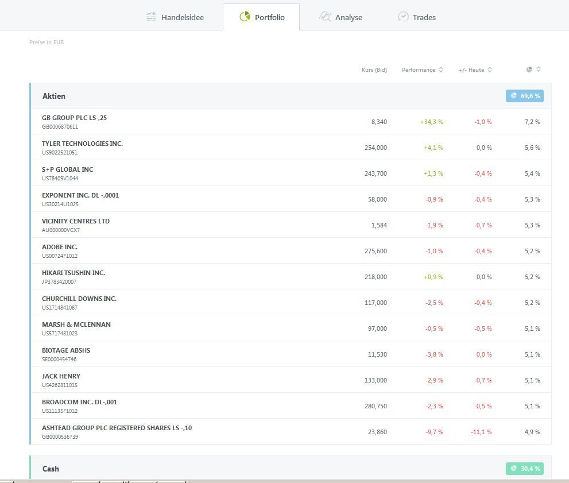The width and height of the screenshot is (569, 483).
Task: Sort by +/- Heute using its arrows
Action: (490, 70)
